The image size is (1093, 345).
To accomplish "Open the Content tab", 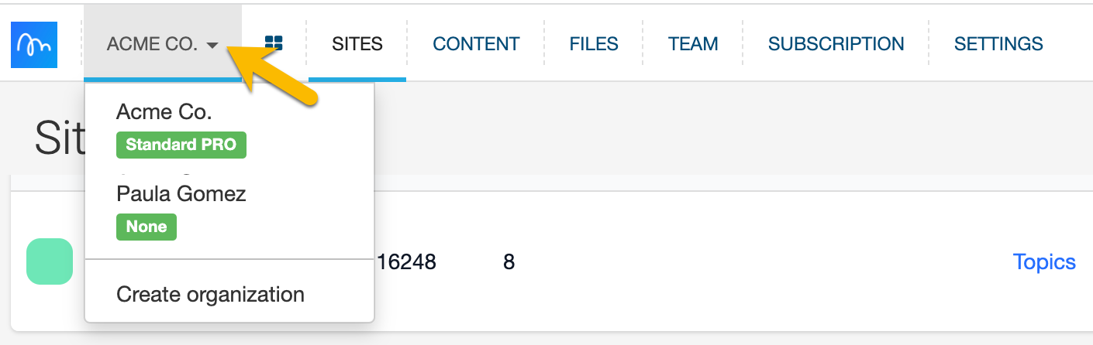I will click(x=476, y=44).
